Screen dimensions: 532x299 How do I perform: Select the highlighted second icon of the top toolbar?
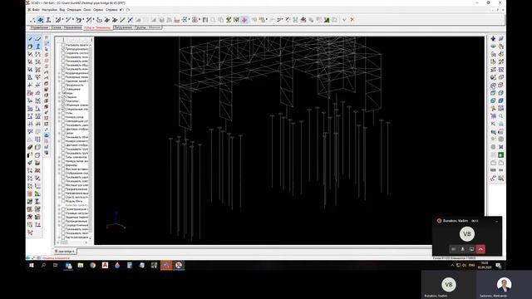41,20
